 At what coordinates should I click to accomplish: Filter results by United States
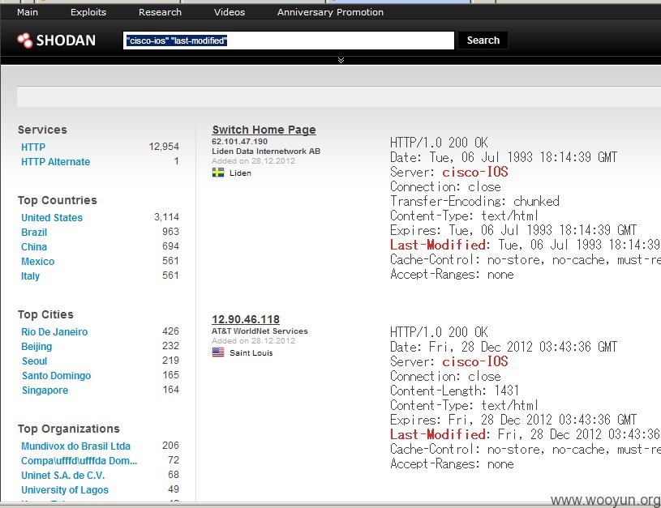[52, 218]
